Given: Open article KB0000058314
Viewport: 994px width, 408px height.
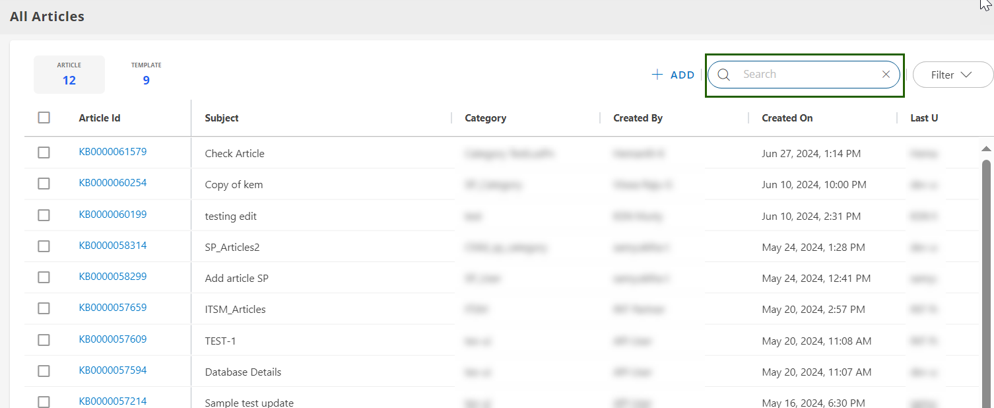Looking at the screenshot, I should [x=113, y=246].
